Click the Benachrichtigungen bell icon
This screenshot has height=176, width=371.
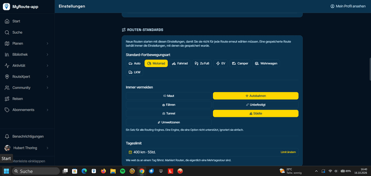tap(7, 136)
